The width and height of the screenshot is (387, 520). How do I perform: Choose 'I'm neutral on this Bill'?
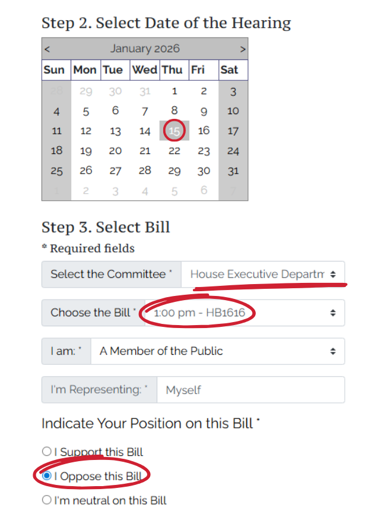tap(47, 500)
